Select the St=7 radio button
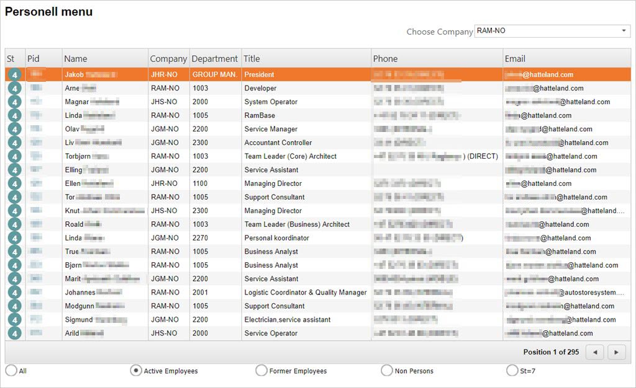The height and width of the screenshot is (388, 636). click(x=512, y=371)
